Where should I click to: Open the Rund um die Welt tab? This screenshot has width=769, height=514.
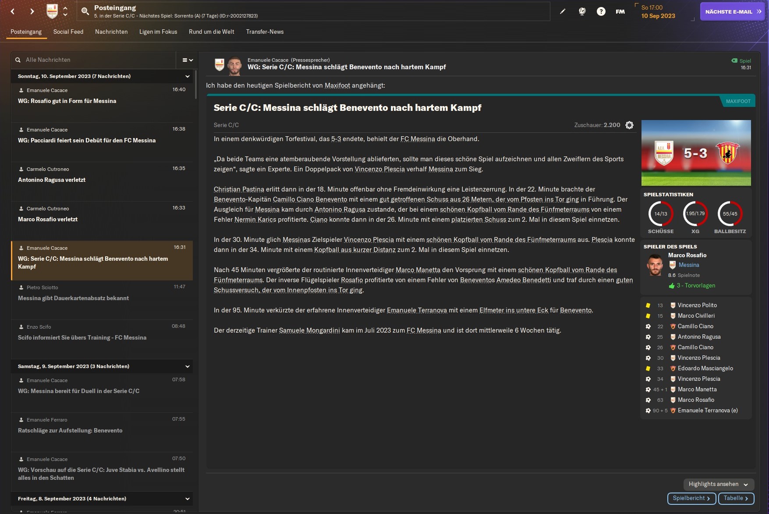point(212,32)
